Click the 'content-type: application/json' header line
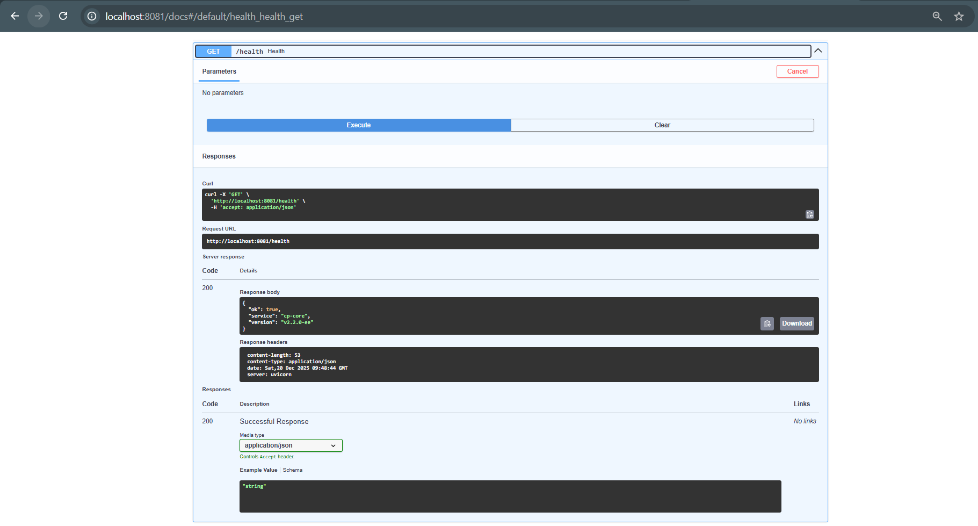This screenshot has width=978, height=526. pos(291,362)
